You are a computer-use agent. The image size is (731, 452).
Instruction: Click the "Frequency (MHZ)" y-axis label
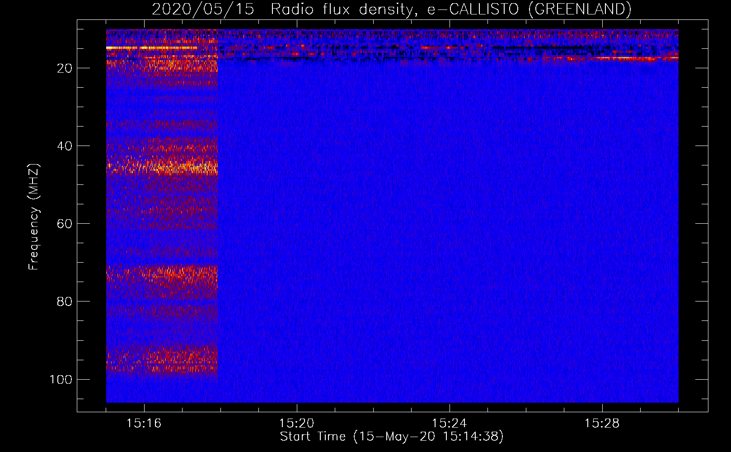click(x=34, y=217)
